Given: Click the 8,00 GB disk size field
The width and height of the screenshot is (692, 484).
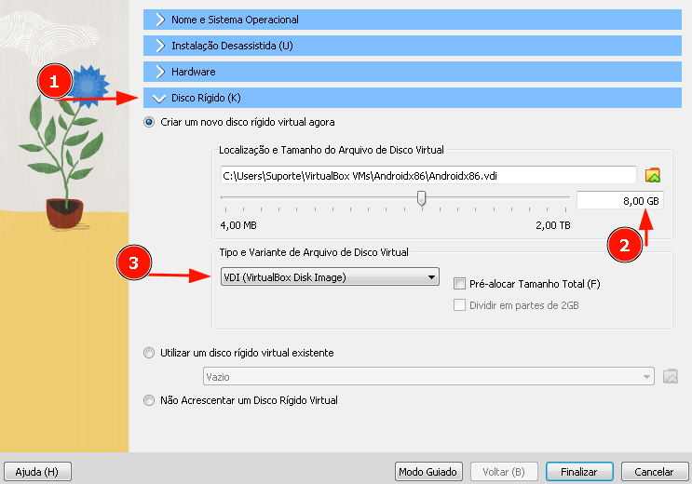Looking at the screenshot, I should tap(619, 200).
